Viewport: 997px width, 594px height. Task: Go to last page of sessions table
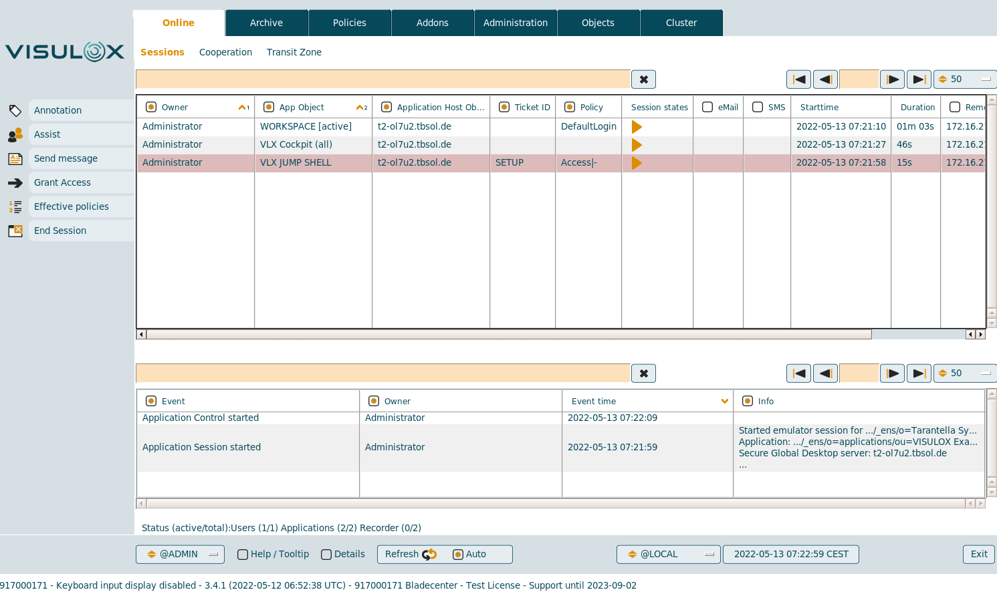click(919, 80)
